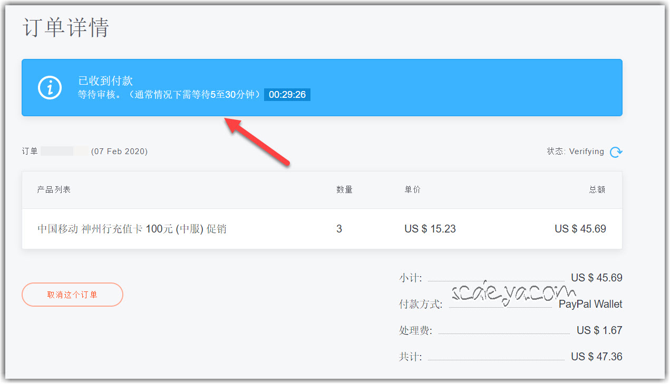This screenshot has width=670, height=384.
Task: Click the 订单详情 page heading
Action: click(x=65, y=27)
